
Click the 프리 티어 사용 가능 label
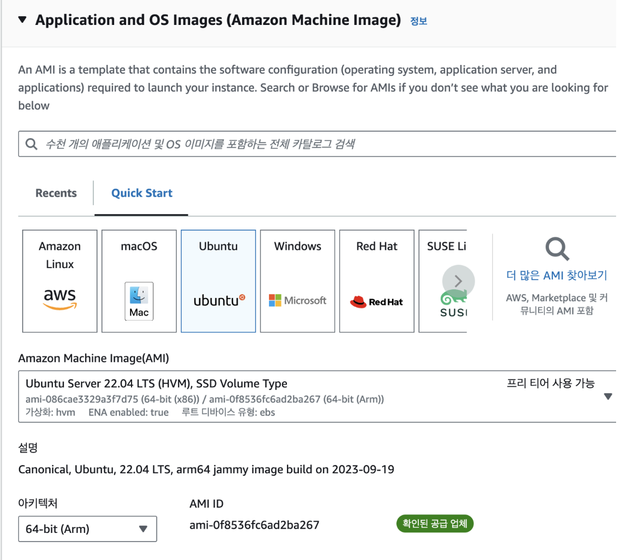point(551,383)
